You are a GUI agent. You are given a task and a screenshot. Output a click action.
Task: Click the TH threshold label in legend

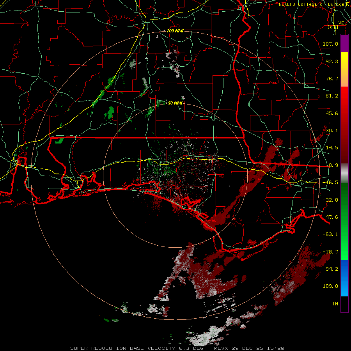coord(335,304)
